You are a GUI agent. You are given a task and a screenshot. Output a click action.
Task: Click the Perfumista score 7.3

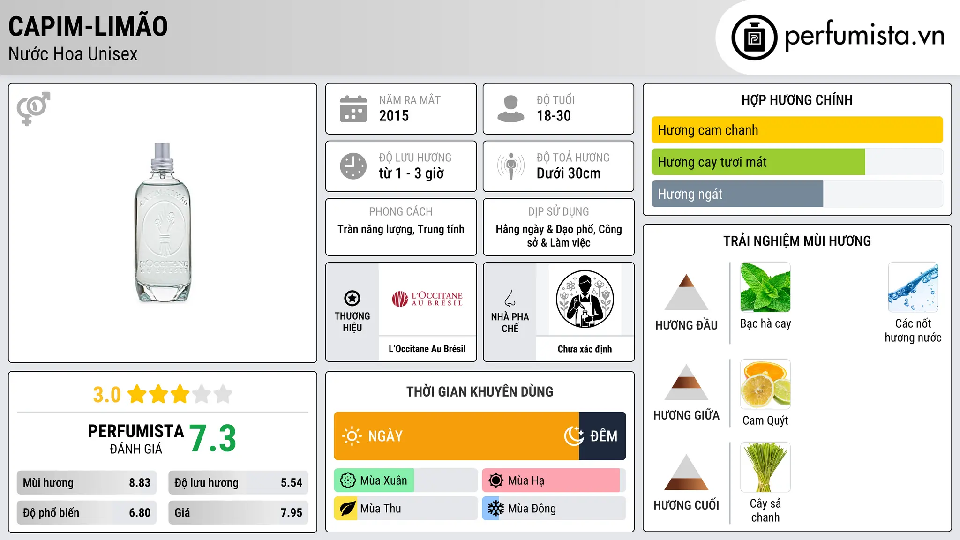click(213, 438)
